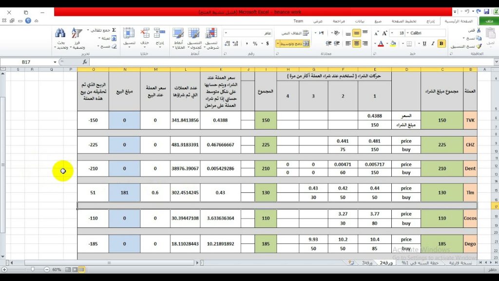Open the number format dropdown
This screenshot has width=499, height=281.
point(226,33)
